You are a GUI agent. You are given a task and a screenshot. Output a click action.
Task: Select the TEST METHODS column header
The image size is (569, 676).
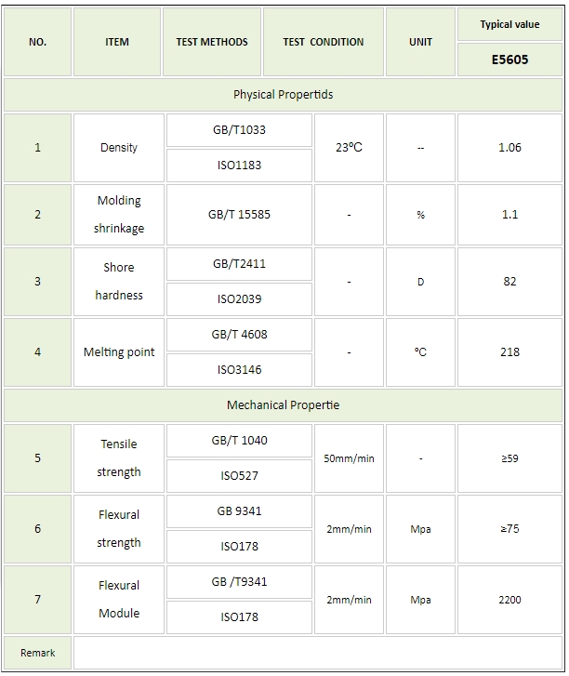click(212, 42)
